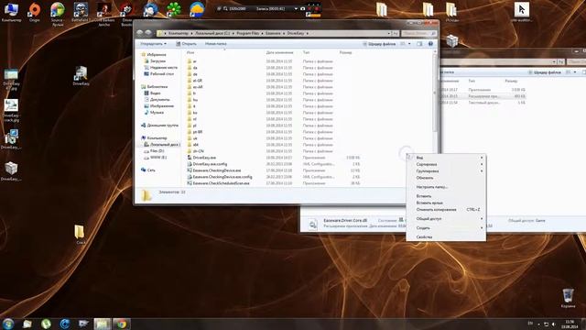Go forward with the Explorer forward arrow

pyautogui.click(x=148, y=33)
